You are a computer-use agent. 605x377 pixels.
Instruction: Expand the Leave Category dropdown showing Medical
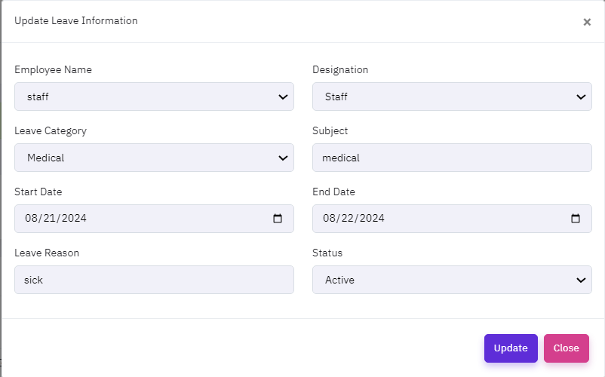pyautogui.click(x=154, y=158)
